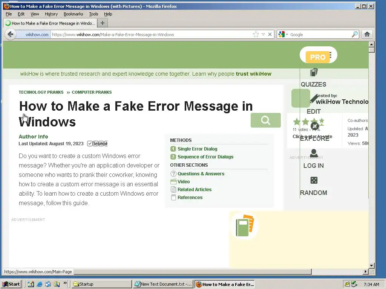The image size is (386, 289).
Task: Click the wikihow.com site identity box
Action: point(34,34)
